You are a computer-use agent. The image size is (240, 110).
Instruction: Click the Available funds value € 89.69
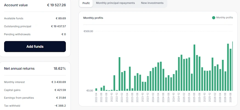coord(61,18)
